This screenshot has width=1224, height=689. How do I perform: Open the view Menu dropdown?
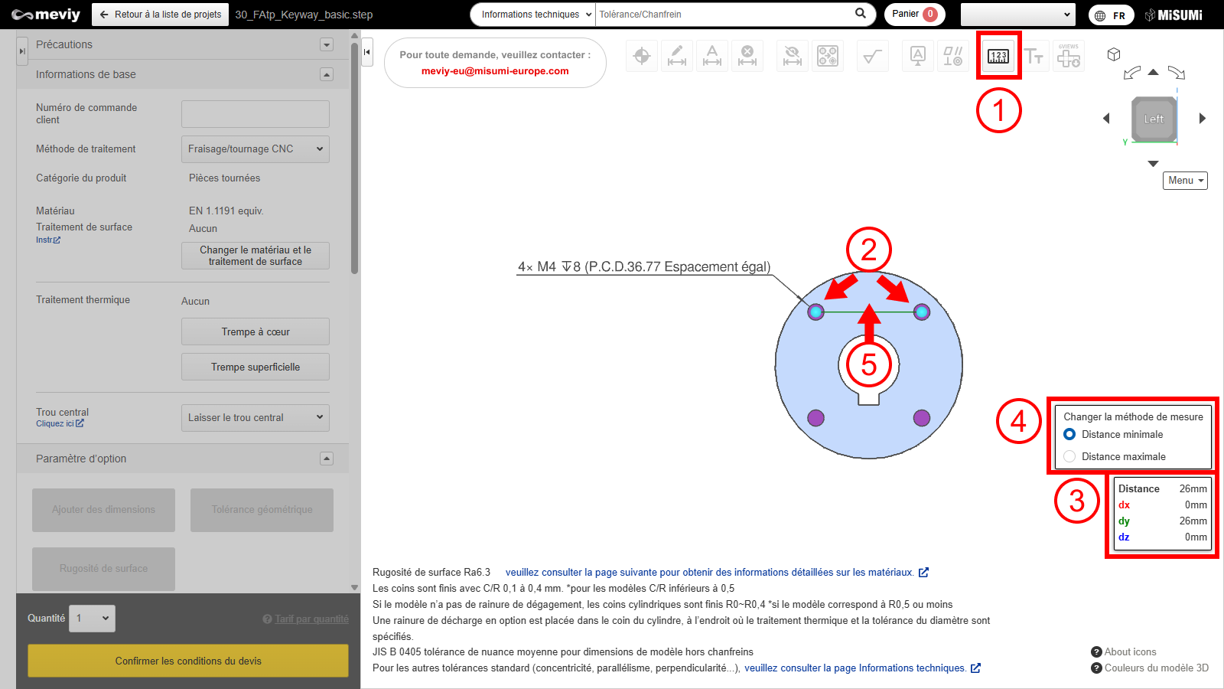click(1185, 181)
